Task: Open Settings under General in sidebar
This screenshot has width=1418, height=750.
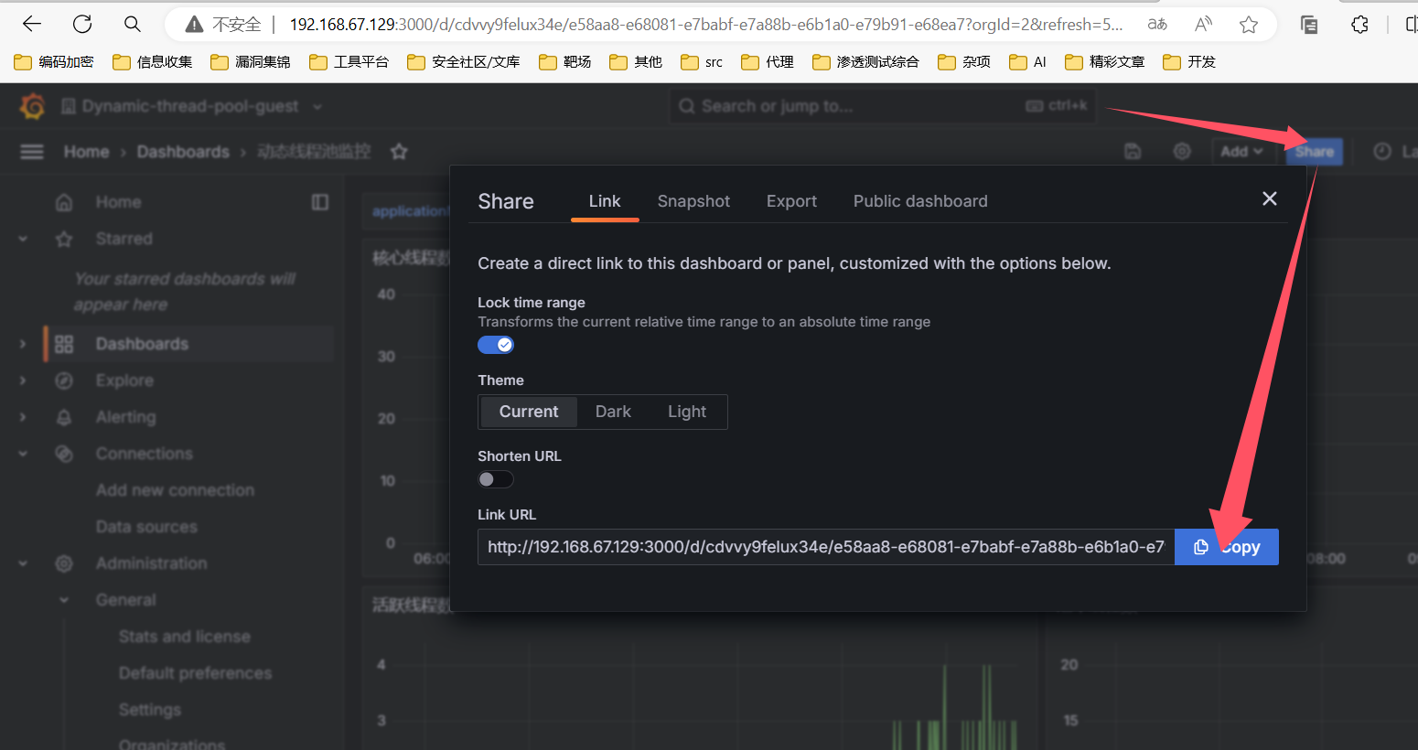Action: point(149,710)
